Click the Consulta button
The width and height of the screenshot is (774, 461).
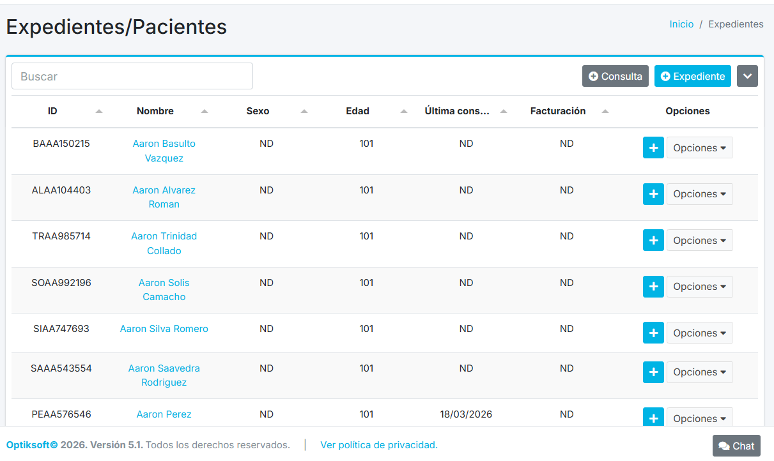pyautogui.click(x=615, y=76)
